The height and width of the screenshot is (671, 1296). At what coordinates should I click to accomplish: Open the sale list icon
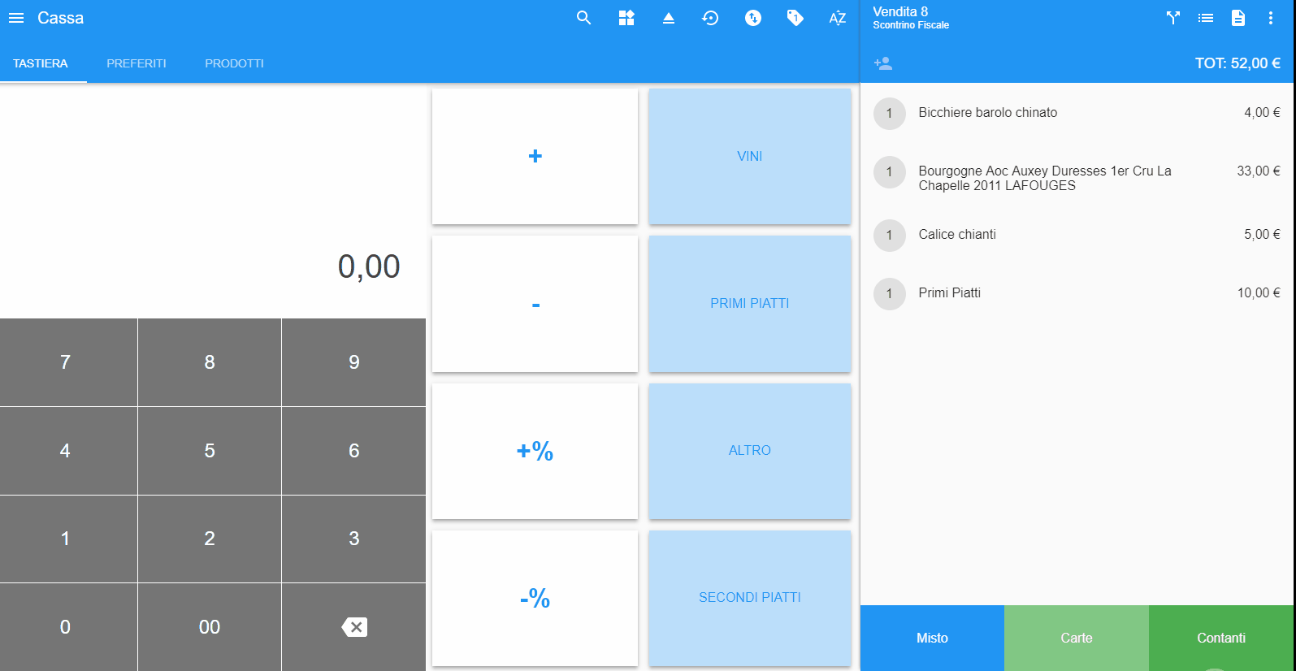(x=1206, y=18)
